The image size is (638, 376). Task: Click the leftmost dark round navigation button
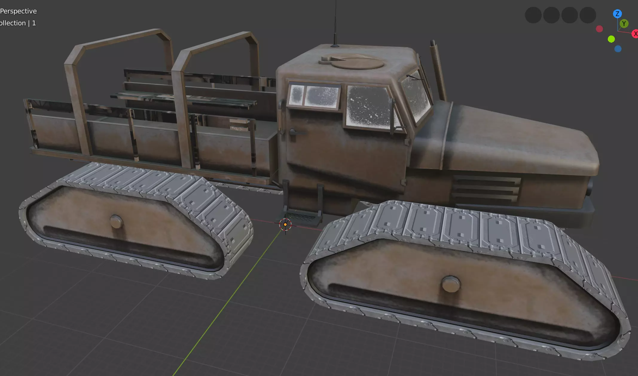coord(533,15)
